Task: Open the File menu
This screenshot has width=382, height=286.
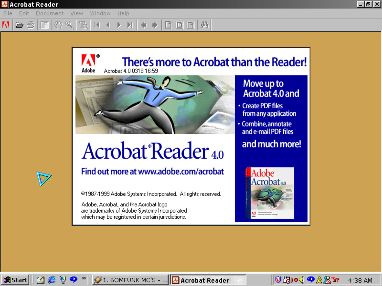Action: (8, 13)
